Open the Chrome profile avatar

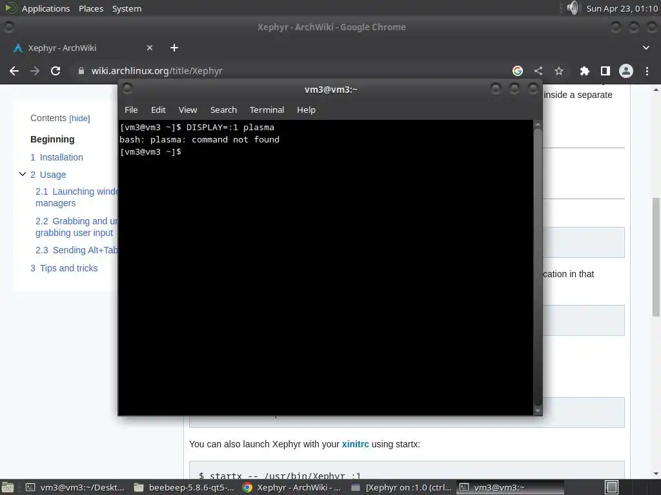click(x=626, y=71)
